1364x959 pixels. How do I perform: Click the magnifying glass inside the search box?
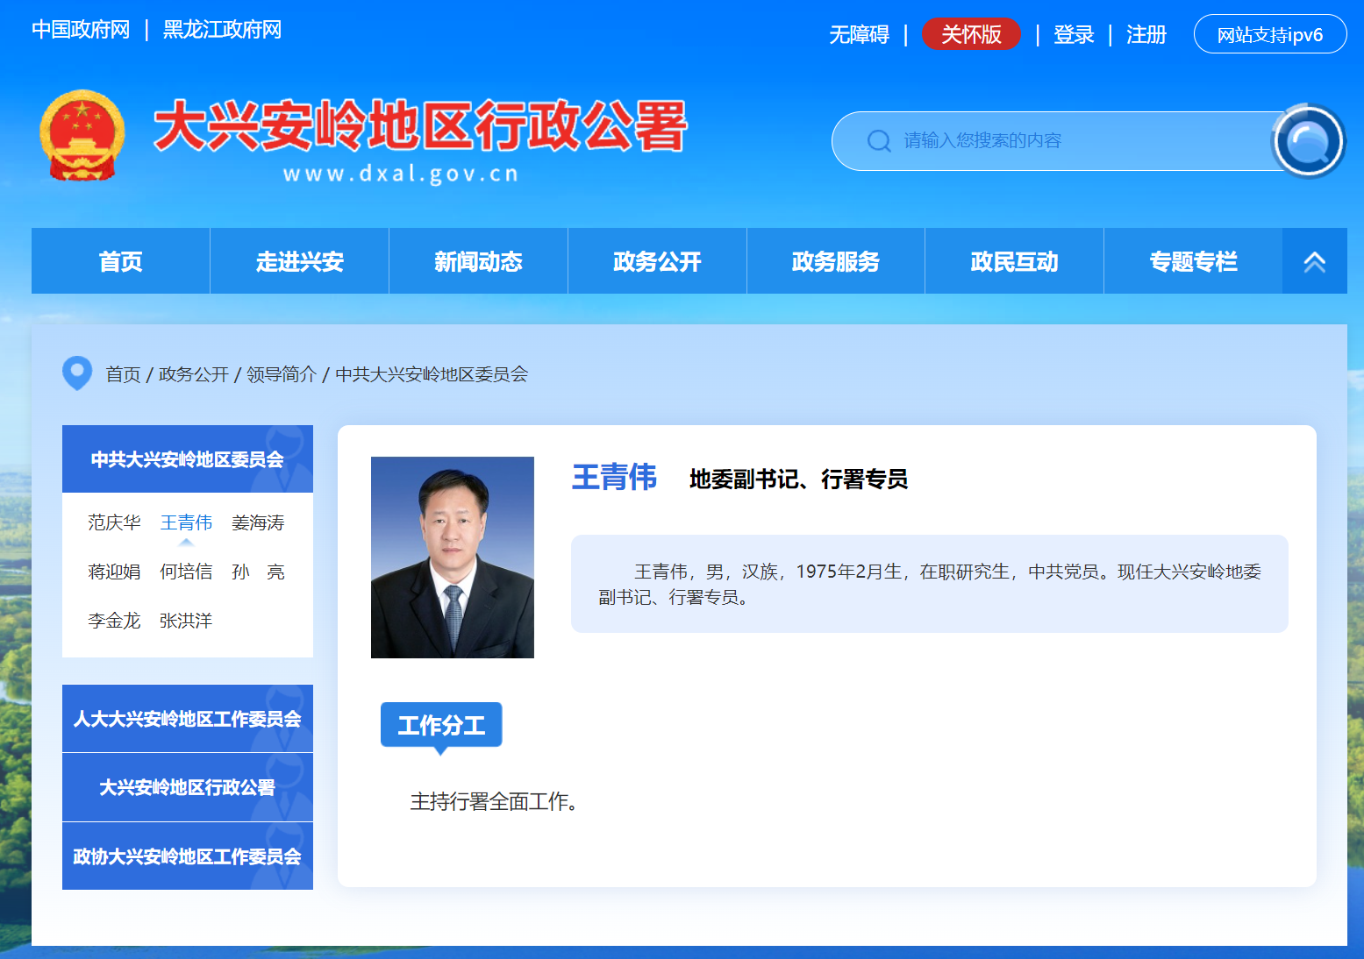(x=878, y=140)
